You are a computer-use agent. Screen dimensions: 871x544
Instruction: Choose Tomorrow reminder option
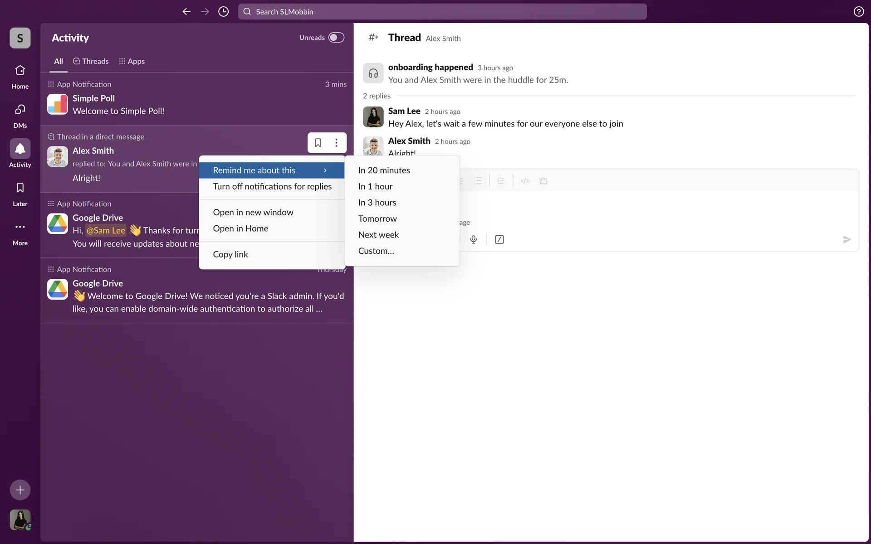[x=377, y=219]
